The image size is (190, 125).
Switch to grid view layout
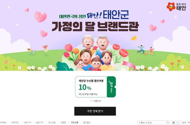[x=174, y=122]
